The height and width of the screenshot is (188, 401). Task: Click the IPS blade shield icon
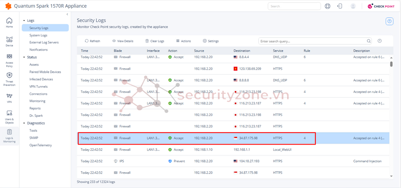pos(116,161)
